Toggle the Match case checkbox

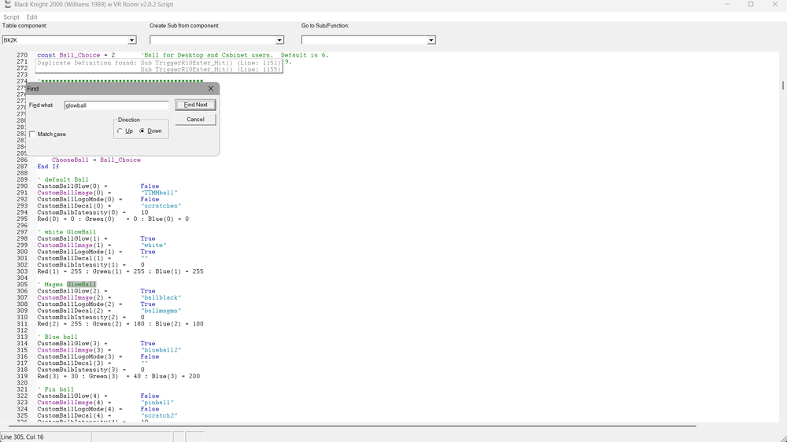pyautogui.click(x=32, y=134)
